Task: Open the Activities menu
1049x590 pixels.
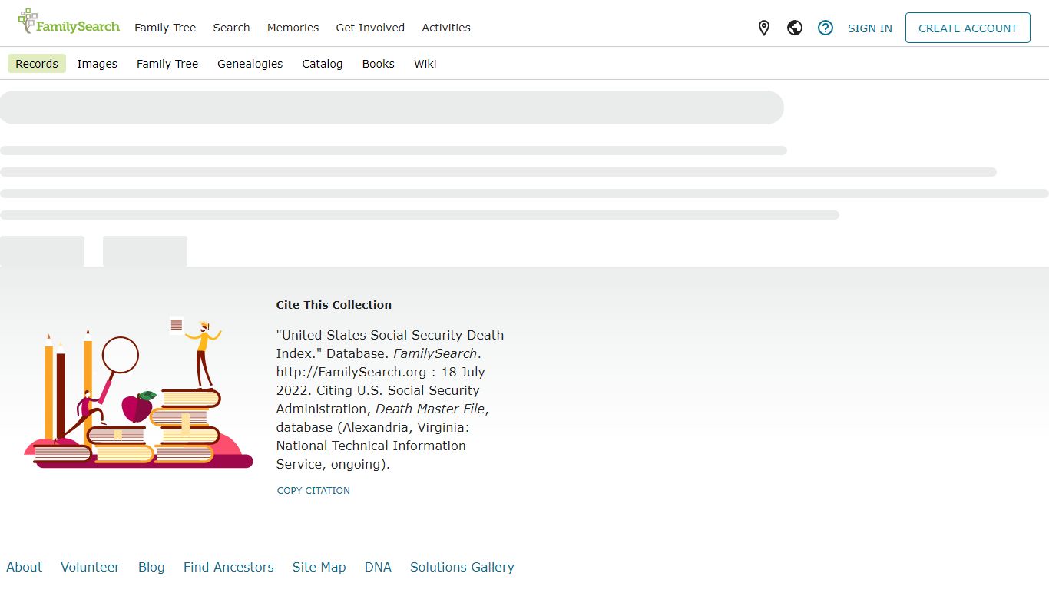Action: (x=446, y=28)
